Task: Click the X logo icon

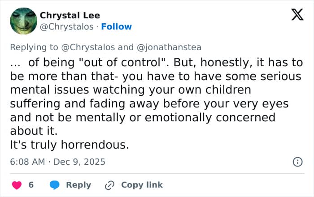Action: tap(294, 16)
